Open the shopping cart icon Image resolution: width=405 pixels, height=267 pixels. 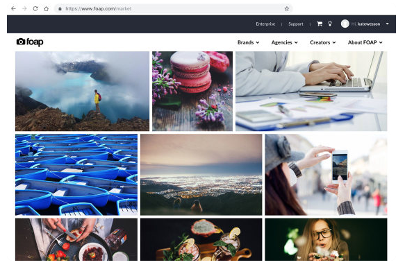[x=320, y=24]
